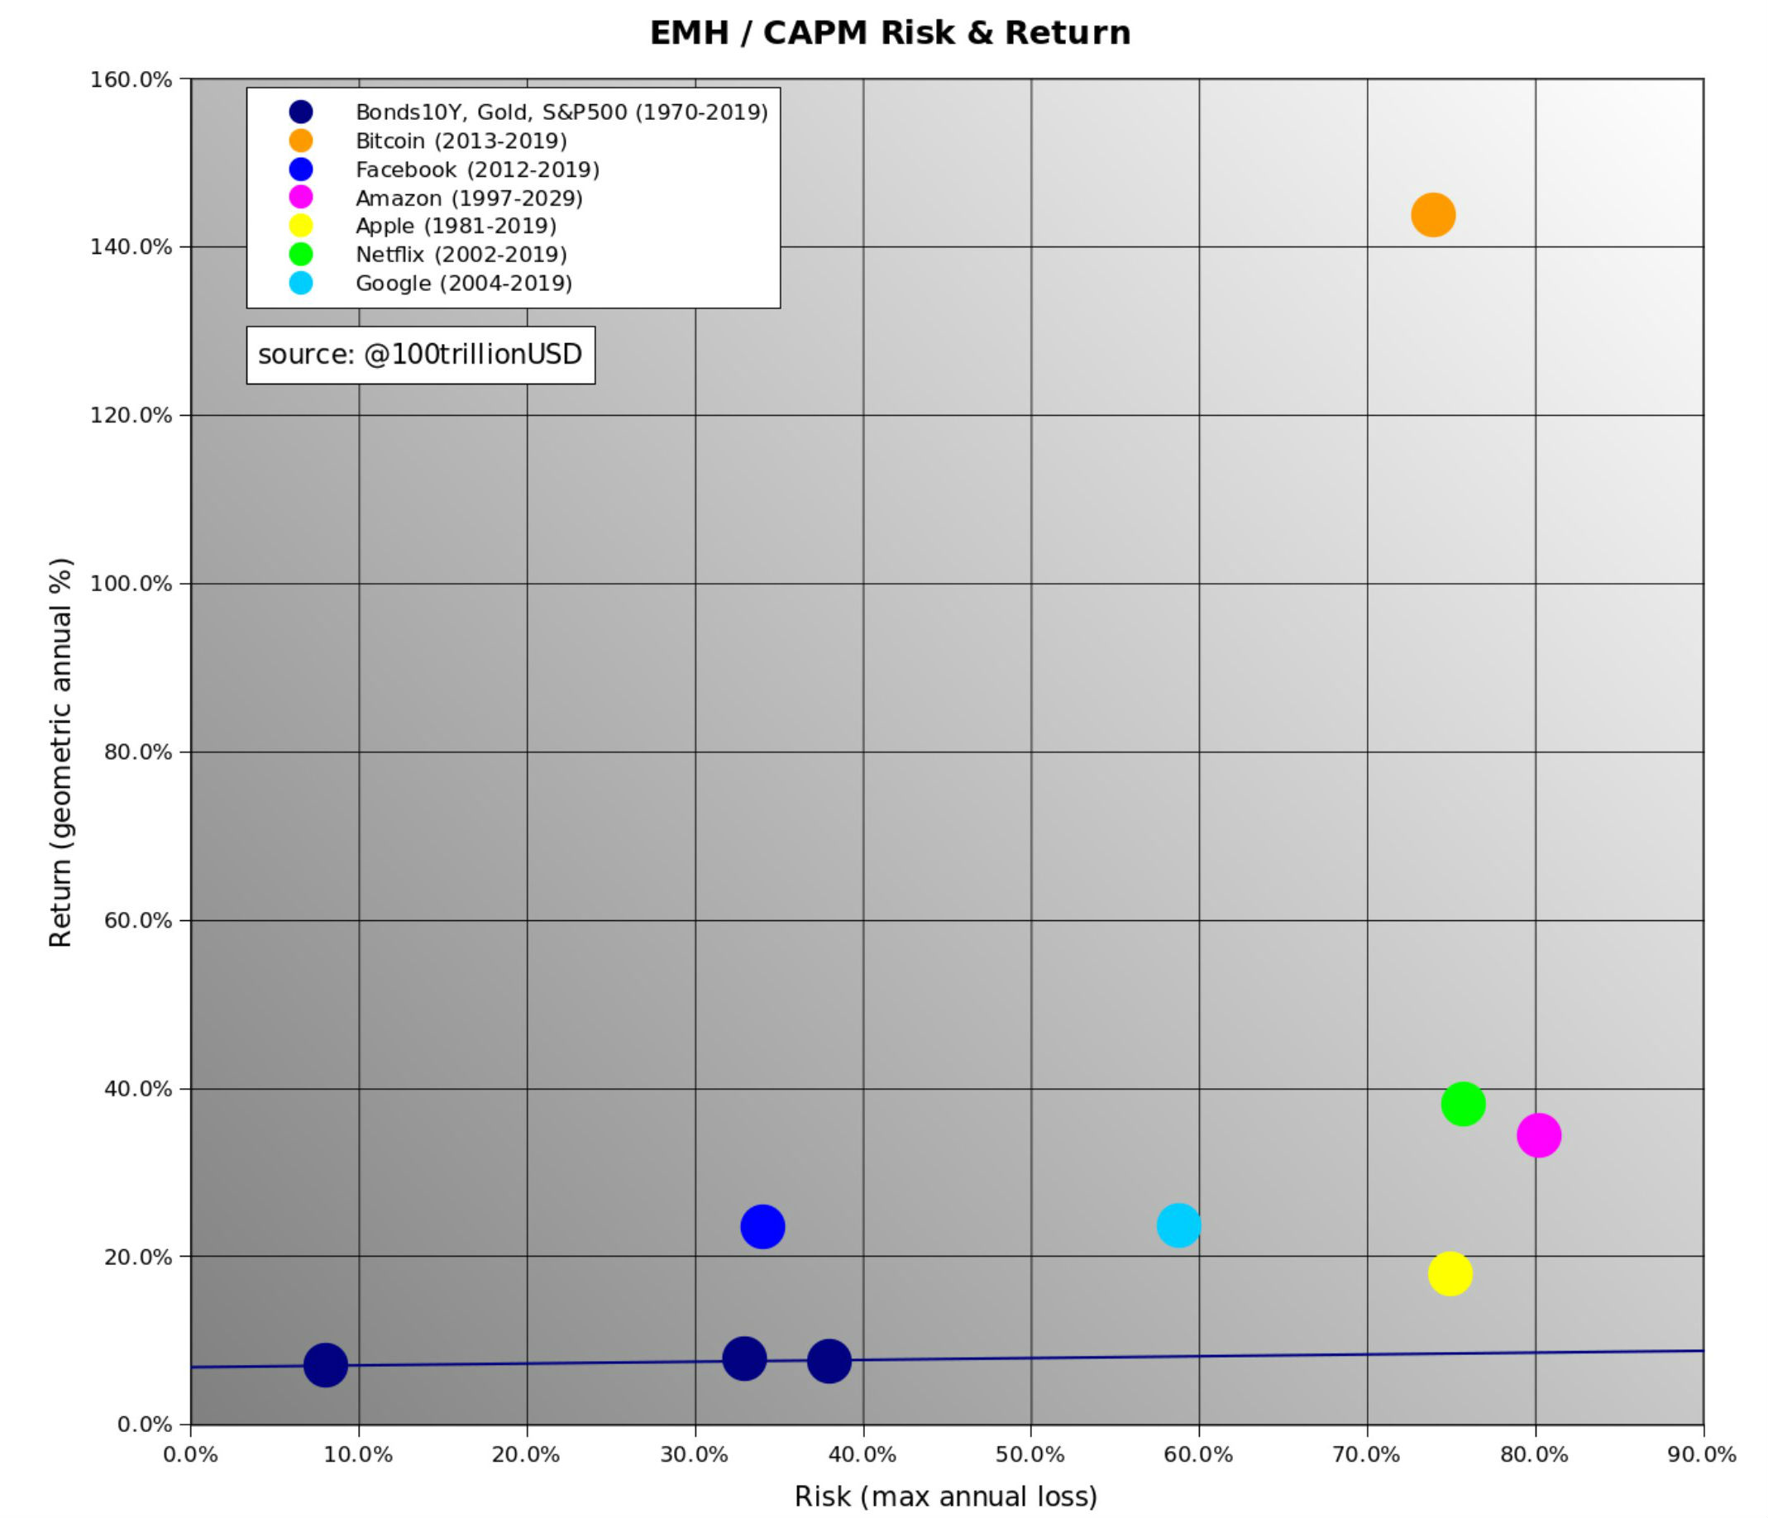Click the y-axis tick '160.0%'

coord(131,79)
